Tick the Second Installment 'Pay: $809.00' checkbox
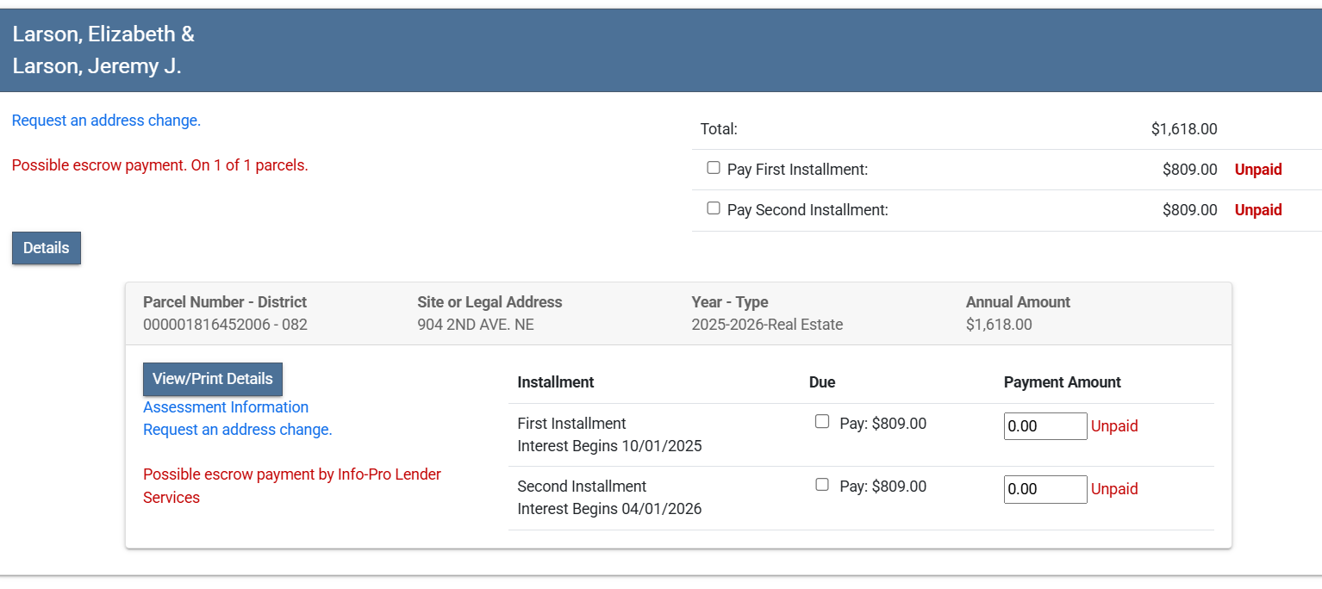The height and width of the screenshot is (589, 1322). [822, 485]
